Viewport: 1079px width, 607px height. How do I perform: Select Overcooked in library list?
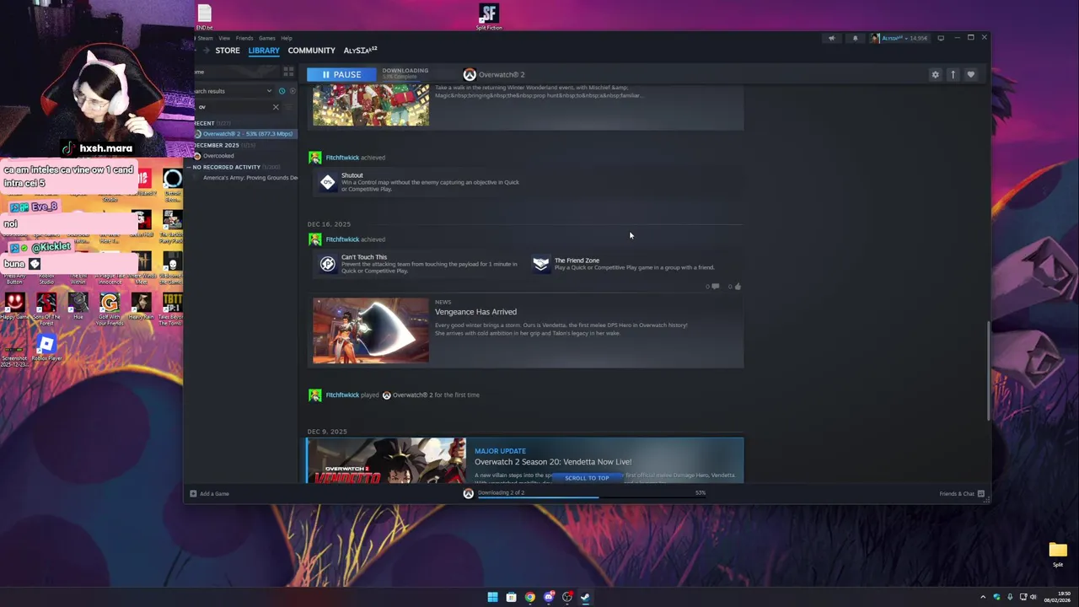(x=217, y=156)
